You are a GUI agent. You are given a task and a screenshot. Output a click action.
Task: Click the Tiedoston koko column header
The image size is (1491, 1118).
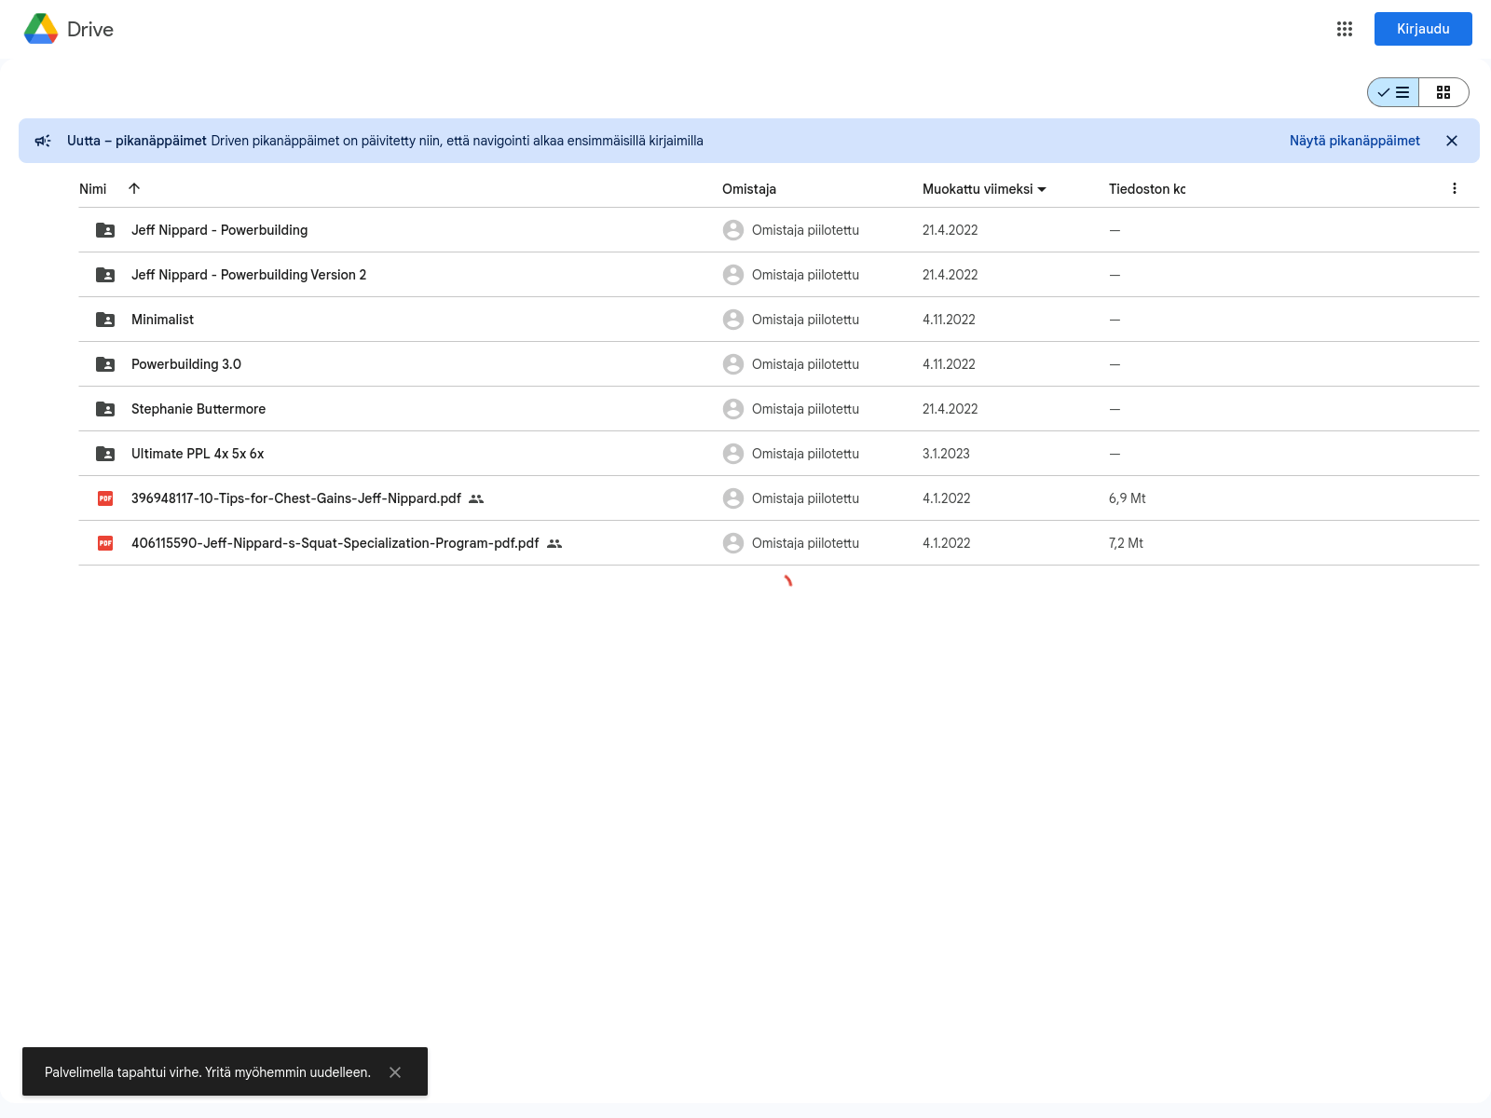(1147, 189)
